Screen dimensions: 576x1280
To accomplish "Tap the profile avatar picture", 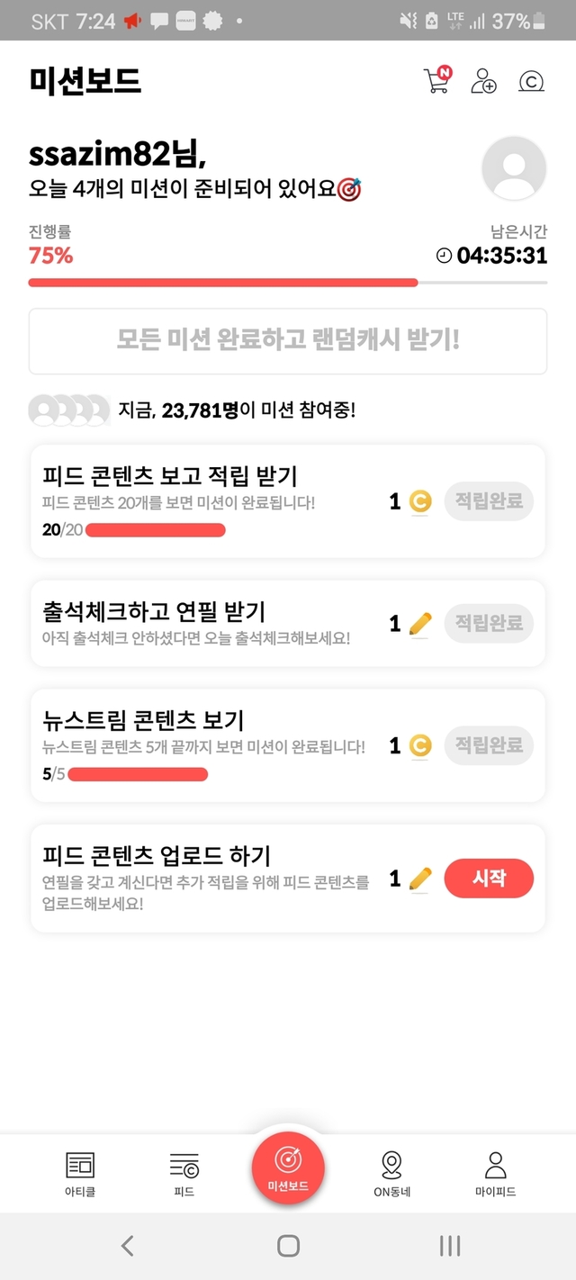I will click(514, 168).
